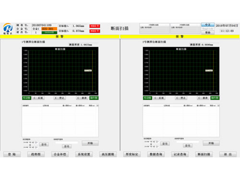Image resolution: width=240 pixels, height=180 pixels.
Task: Click the blue company logo icon
Action: (x=8, y=28)
